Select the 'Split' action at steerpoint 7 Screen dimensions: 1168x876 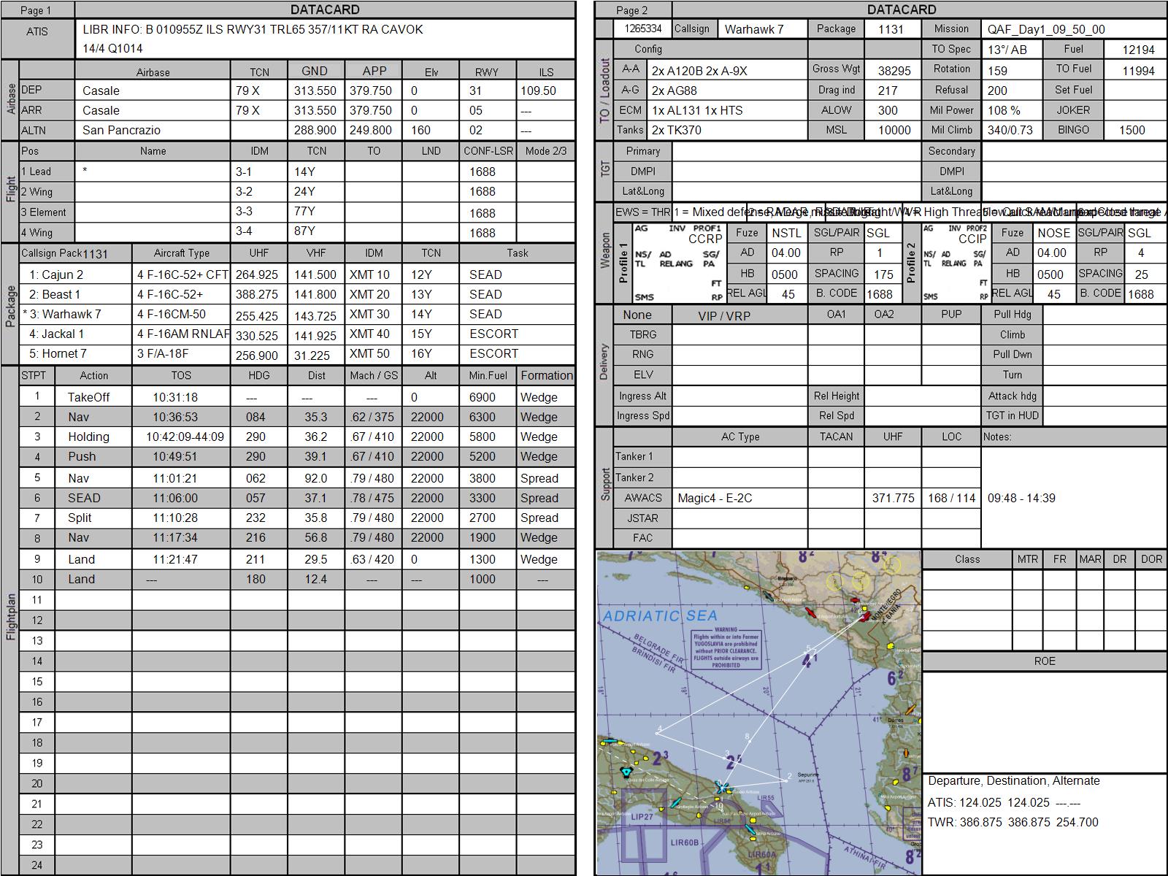tap(80, 518)
